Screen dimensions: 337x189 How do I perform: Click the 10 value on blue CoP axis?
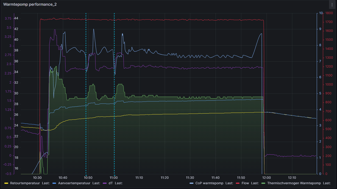[x=321, y=13]
